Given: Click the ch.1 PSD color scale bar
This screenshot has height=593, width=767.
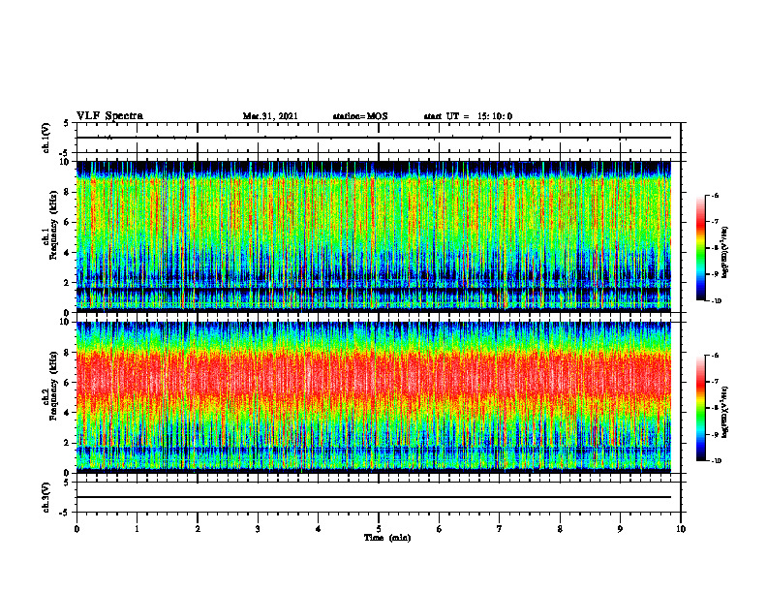Looking at the screenshot, I should point(700,248).
